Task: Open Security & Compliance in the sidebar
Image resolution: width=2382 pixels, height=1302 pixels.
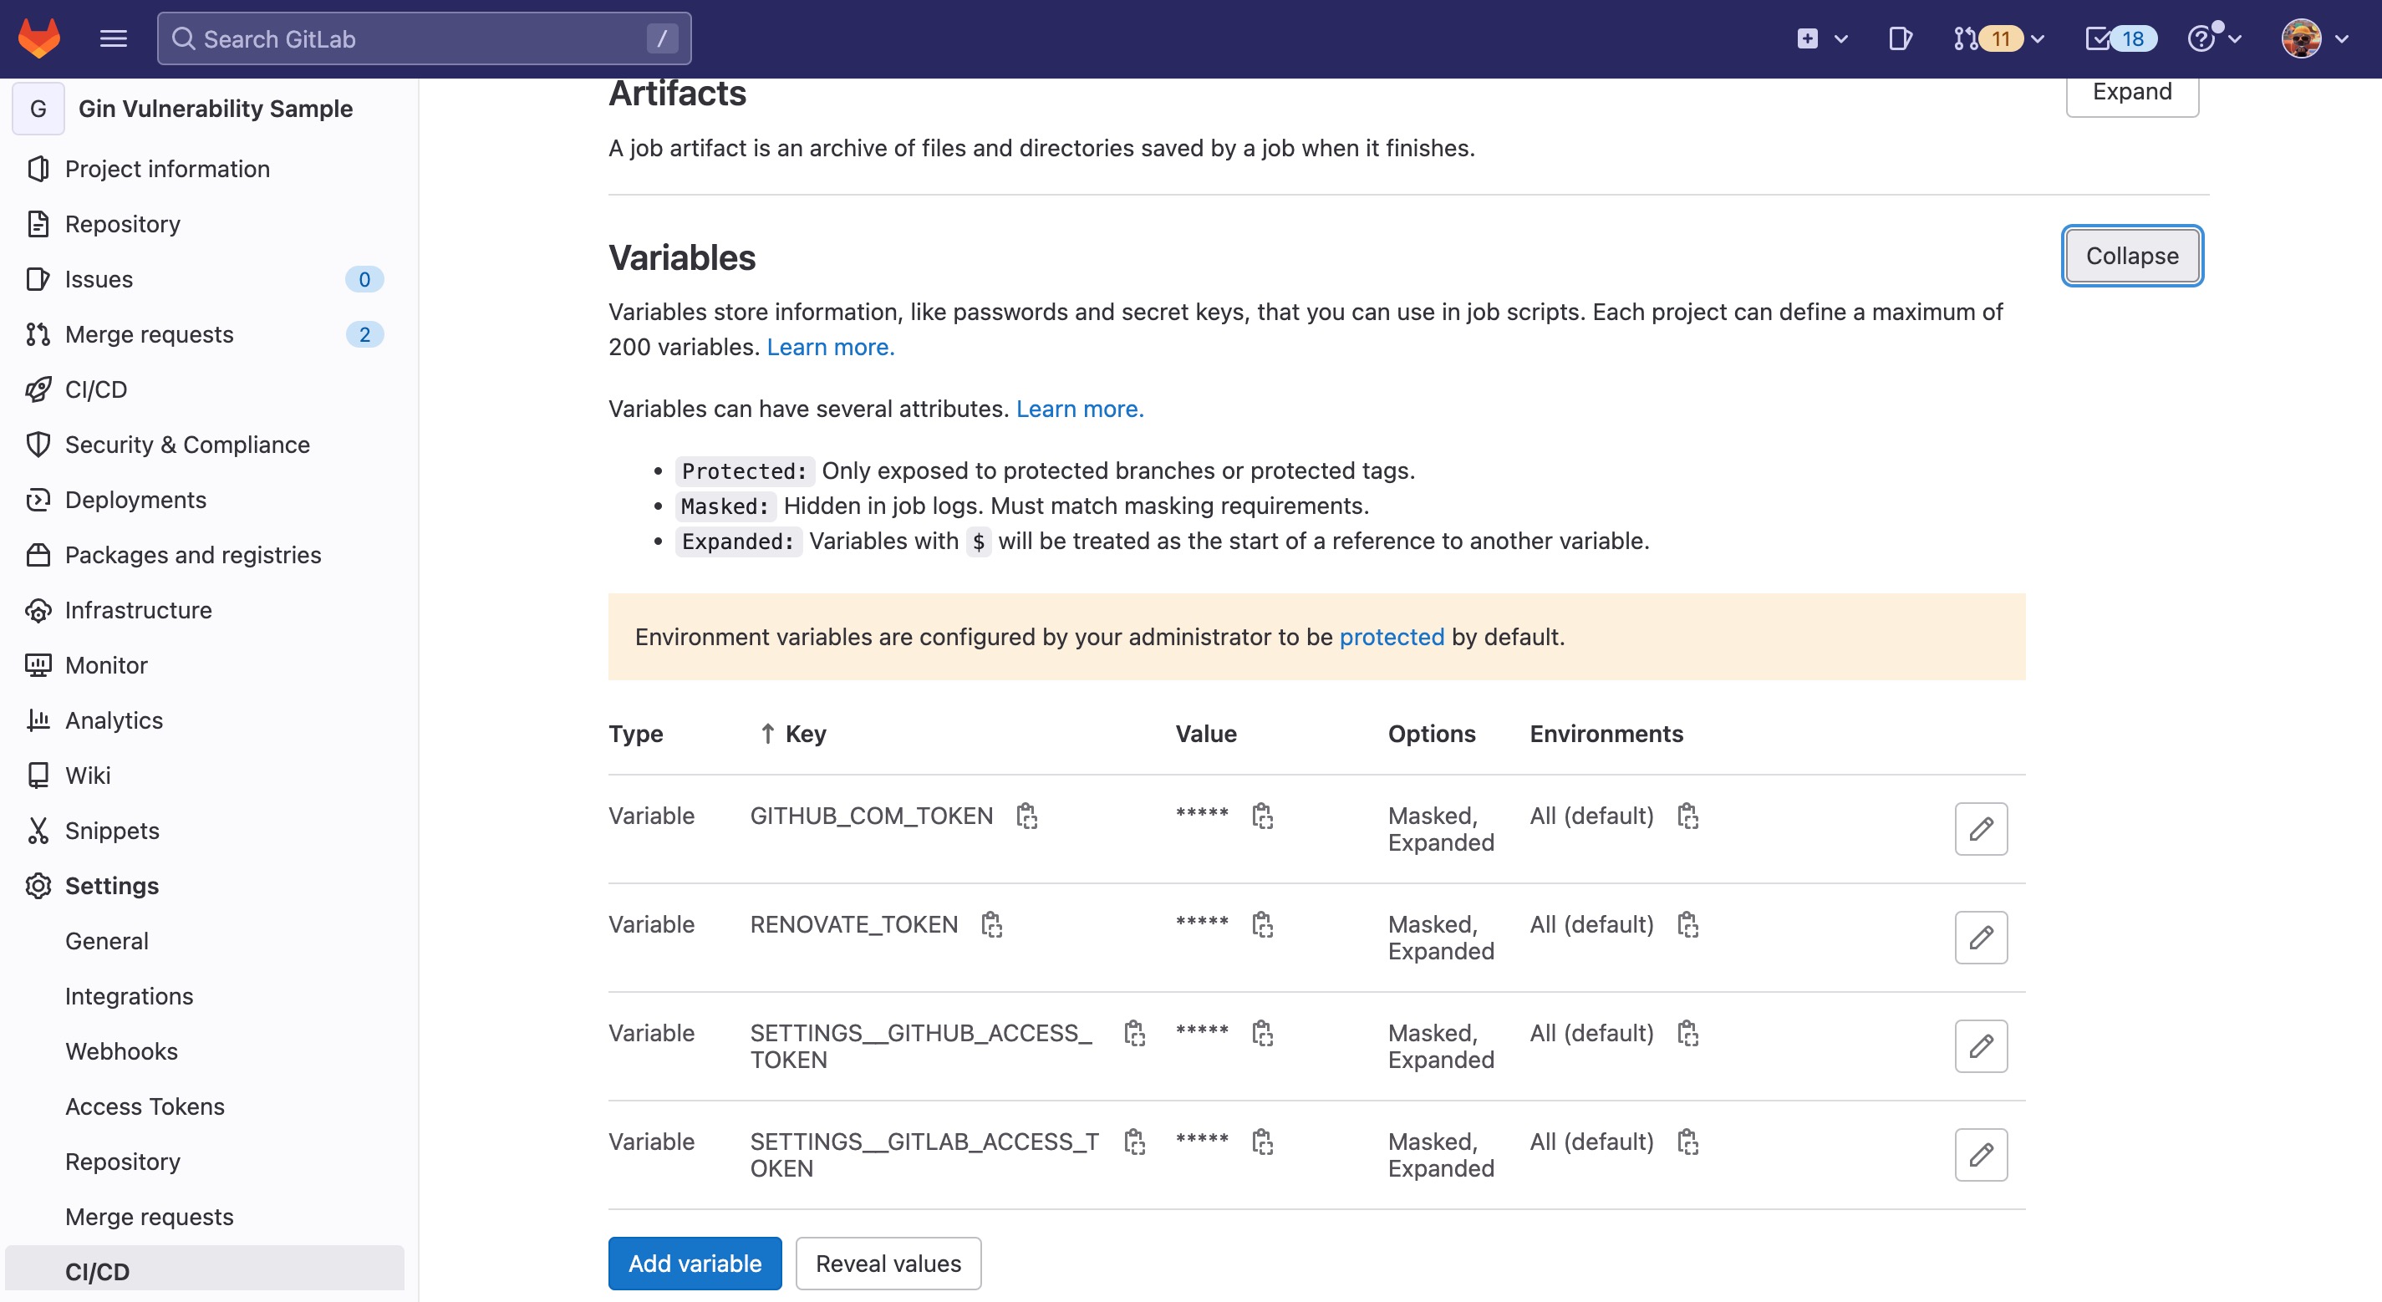Action: point(186,445)
